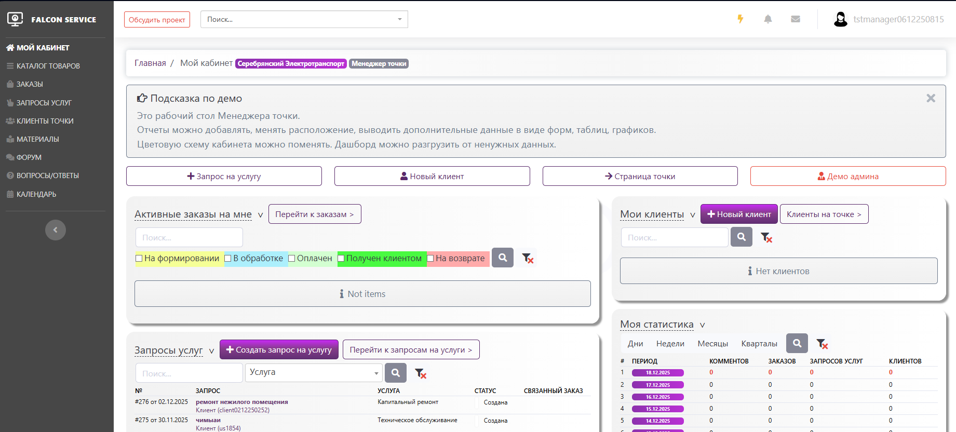Open the notifications bell icon

click(x=768, y=19)
